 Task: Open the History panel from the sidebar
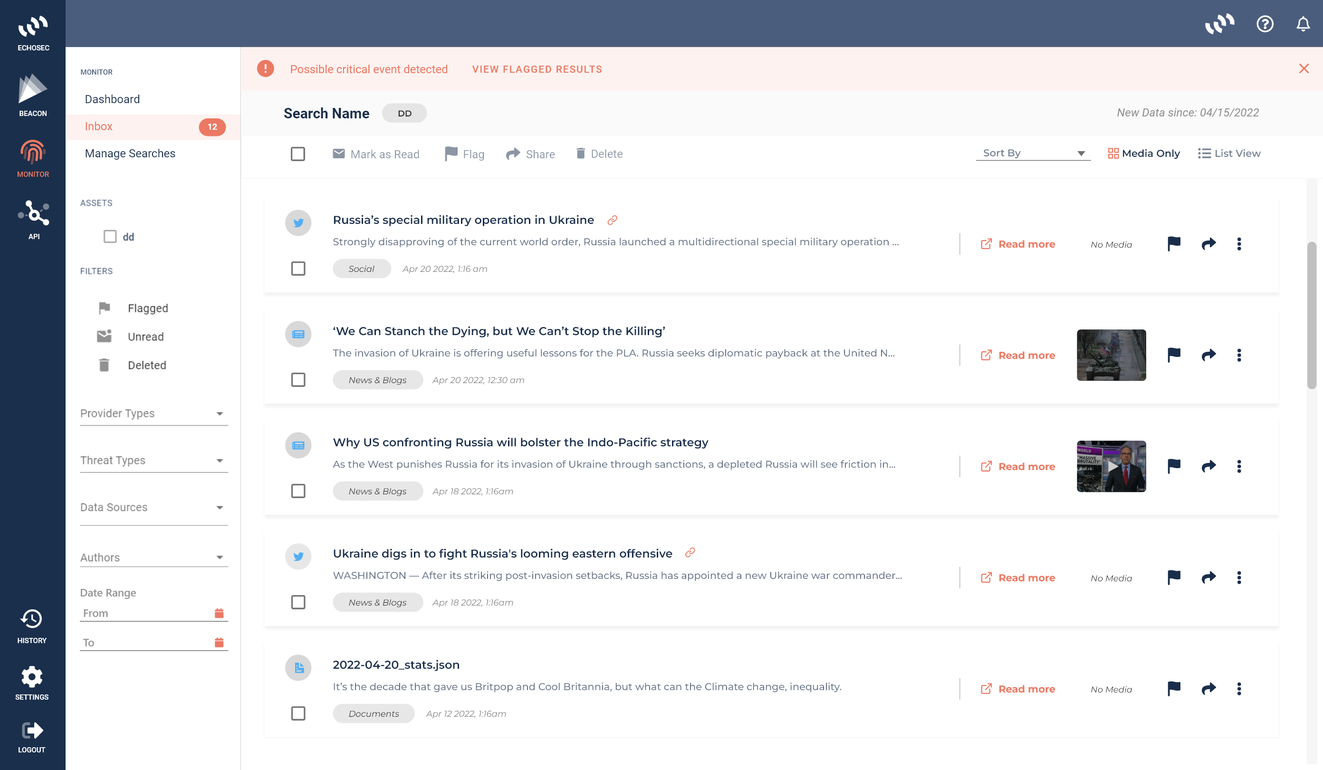click(31, 625)
